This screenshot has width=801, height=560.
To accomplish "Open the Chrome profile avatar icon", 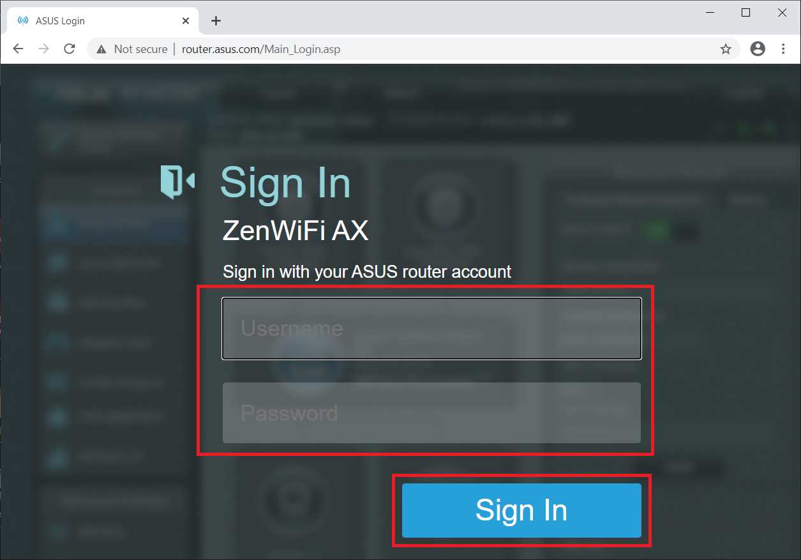I will pyautogui.click(x=758, y=49).
